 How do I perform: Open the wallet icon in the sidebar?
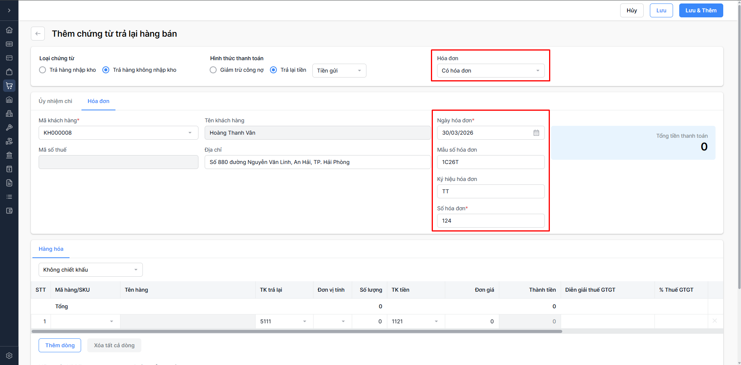tap(9, 211)
